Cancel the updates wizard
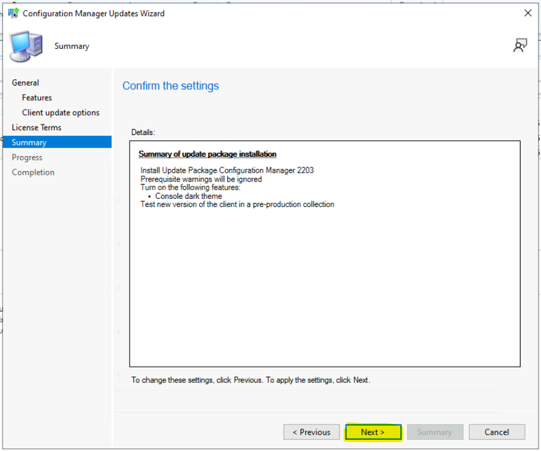541x451 pixels. pyautogui.click(x=497, y=432)
